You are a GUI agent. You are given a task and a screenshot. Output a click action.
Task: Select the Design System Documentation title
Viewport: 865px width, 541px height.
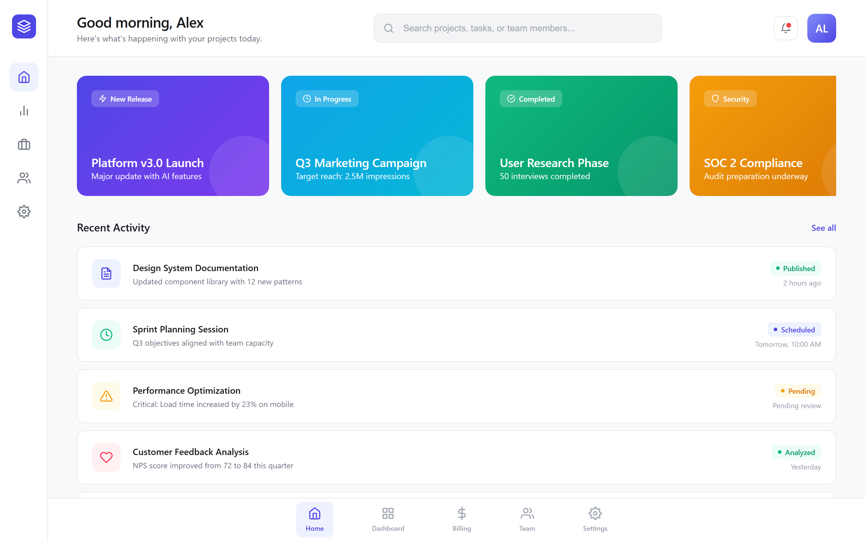click(x=196, y=268)
